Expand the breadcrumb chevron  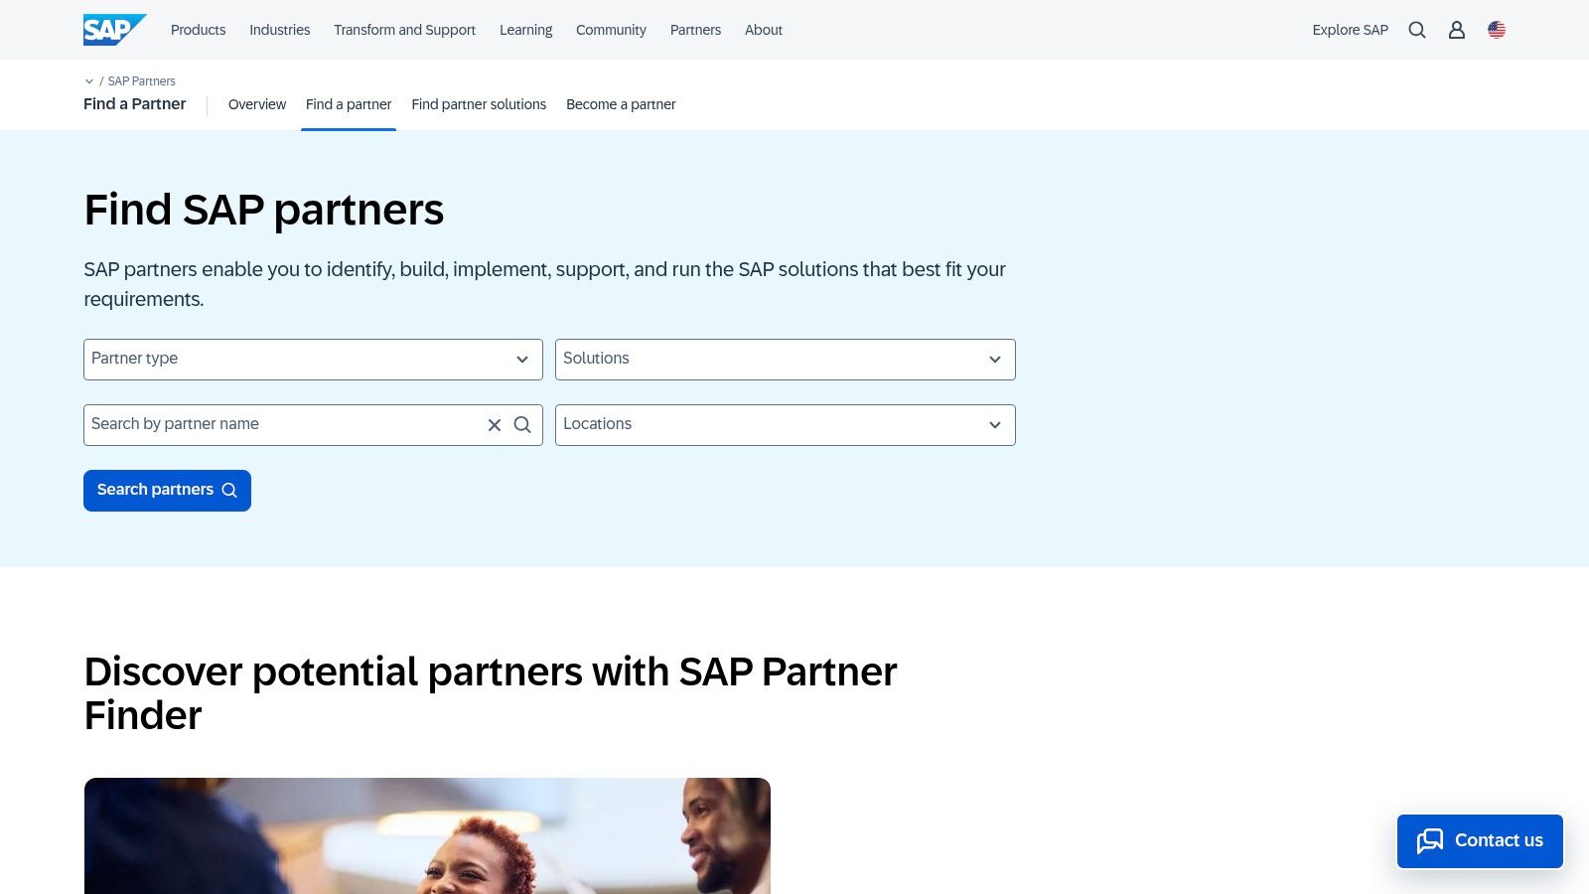(x=89, y=80)
